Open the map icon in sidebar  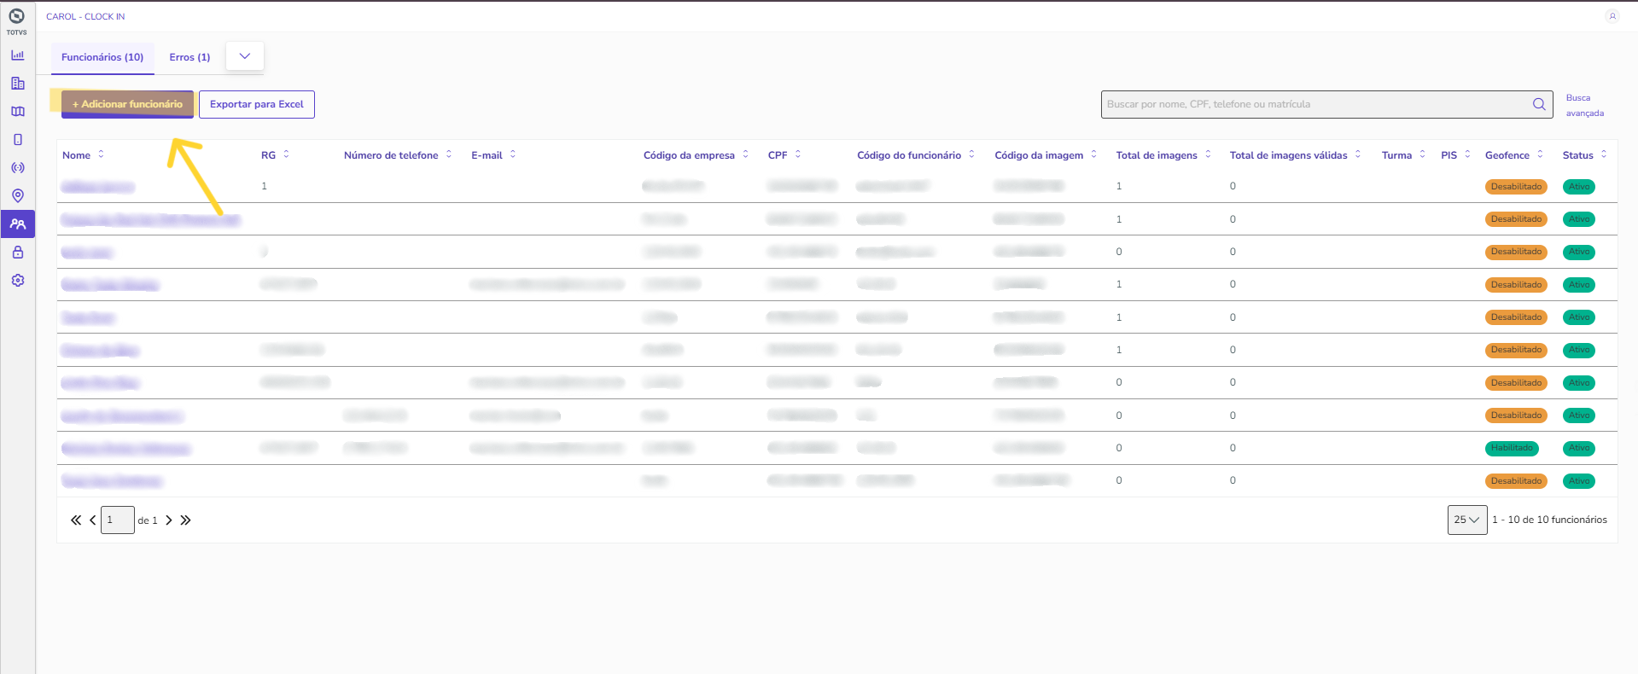(x=17, y=112)
